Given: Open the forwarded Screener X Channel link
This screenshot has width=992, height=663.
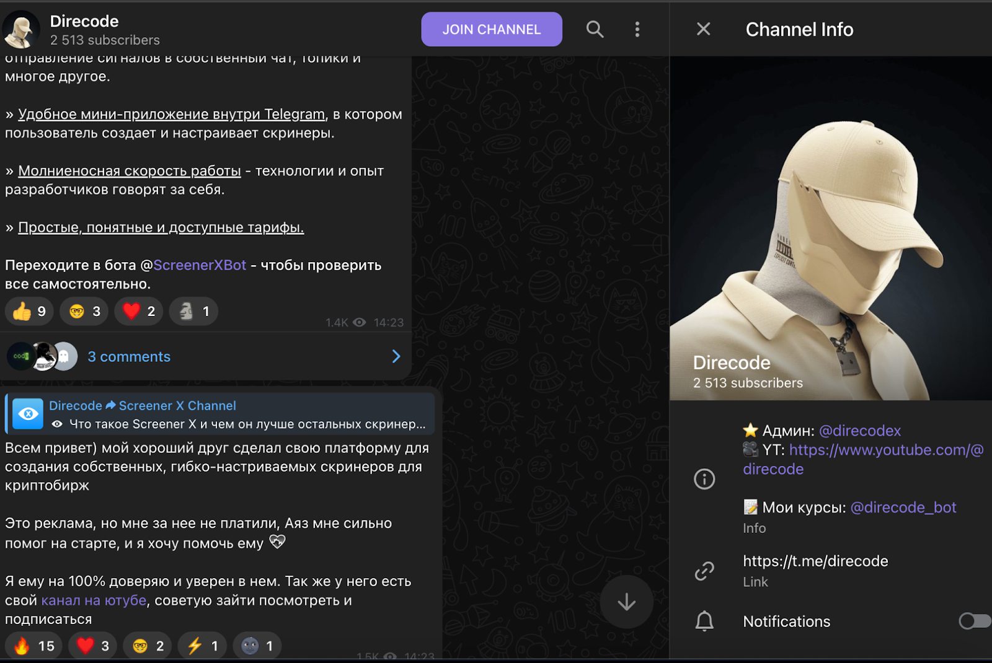Looking at the screenshot, I should pyautogui.click(x=177, y=406).
